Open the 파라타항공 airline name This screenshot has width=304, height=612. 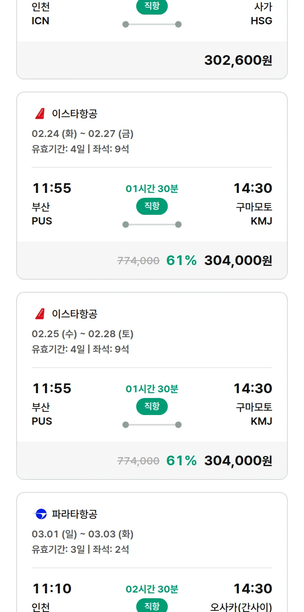point(75,514)
